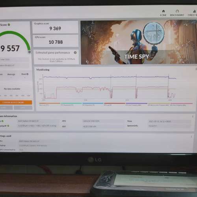The width and height of the screenshot is (197, 197).
Task: Select the Graphics score value 9 369
Action: [x=55, y=28]
